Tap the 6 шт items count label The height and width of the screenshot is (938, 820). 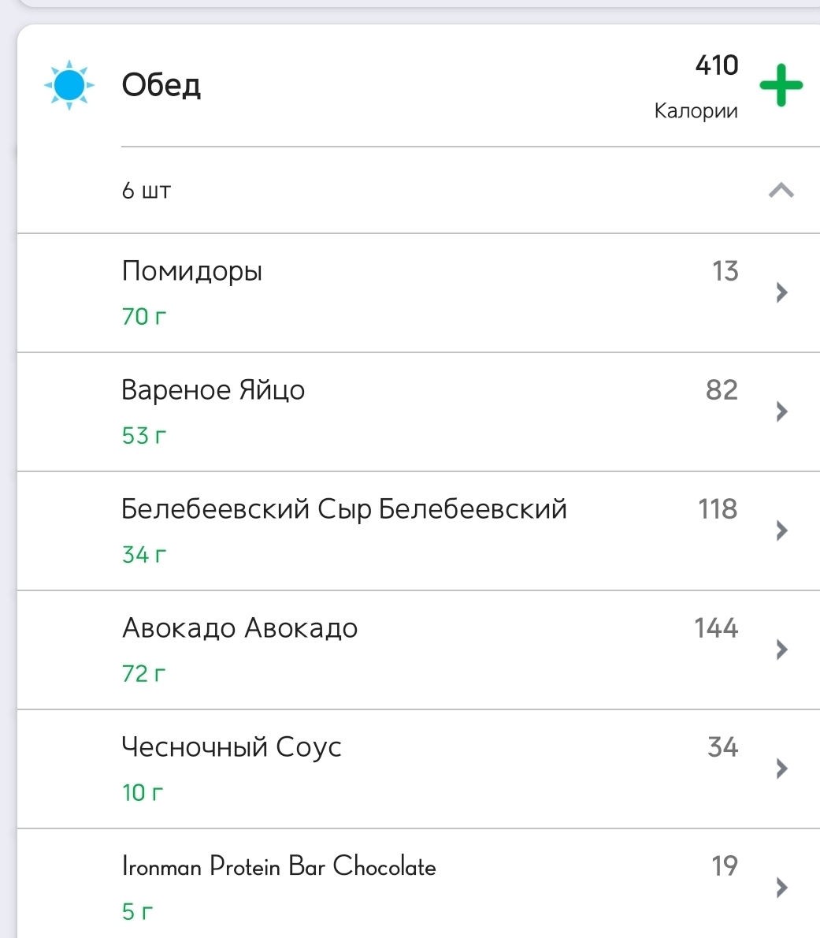click(x=147, y=191)
